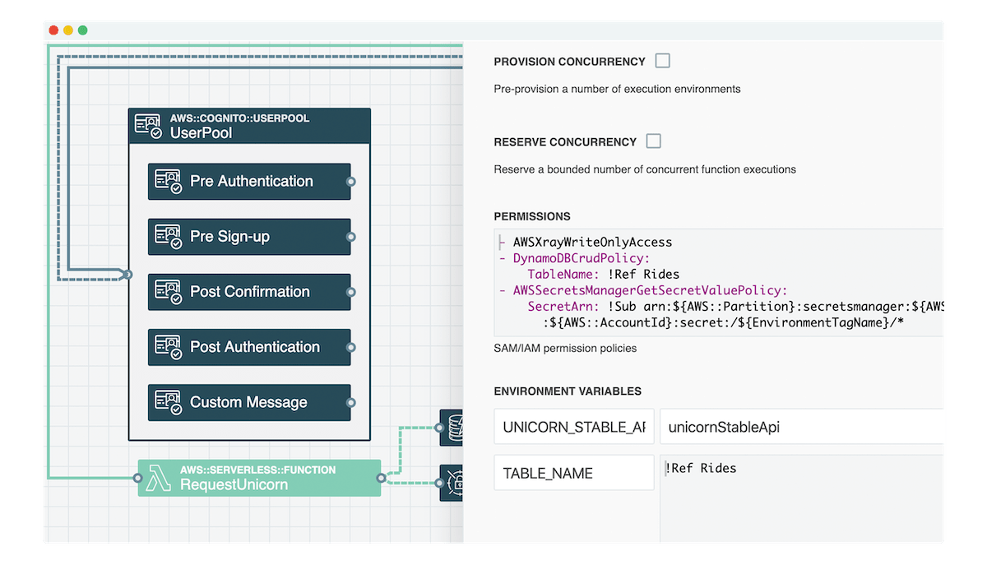Screen dimensions: 987x574
Task: Click the RequestUnicorn right output connector
Action: tap(381, 478)
